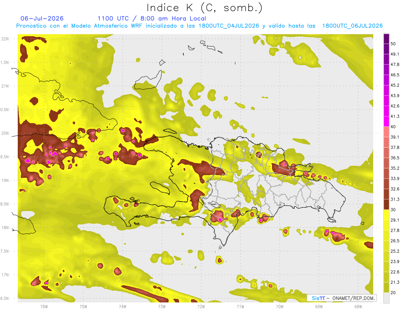Select the date text '06-Jul-2026'
402x311 pixels.
(x=42, y=18)
